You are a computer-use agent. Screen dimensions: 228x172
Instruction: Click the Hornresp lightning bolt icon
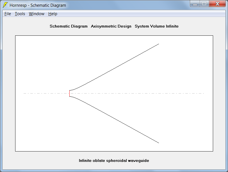(5, 5)
